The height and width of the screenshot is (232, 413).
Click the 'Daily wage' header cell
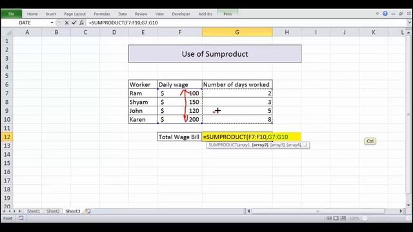click(x=180, y=84)
